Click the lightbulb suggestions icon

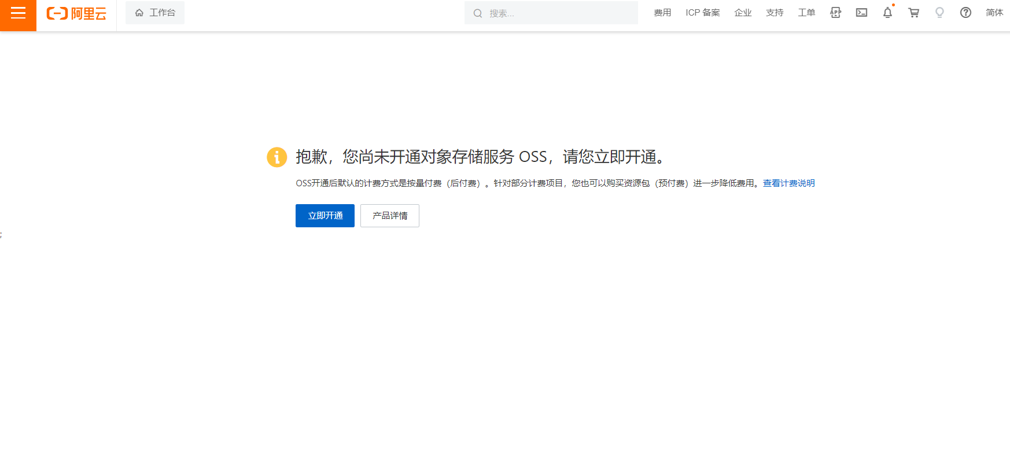[939, 13]
